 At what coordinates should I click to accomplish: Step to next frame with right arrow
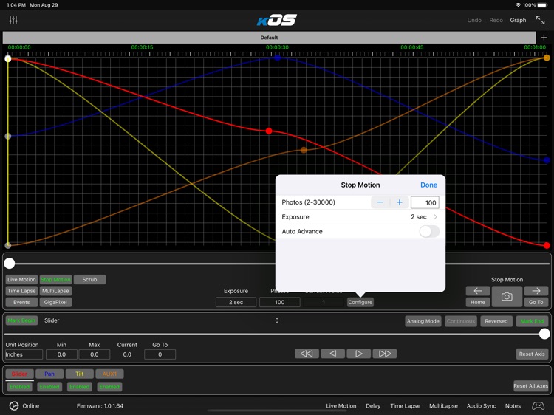536,291
